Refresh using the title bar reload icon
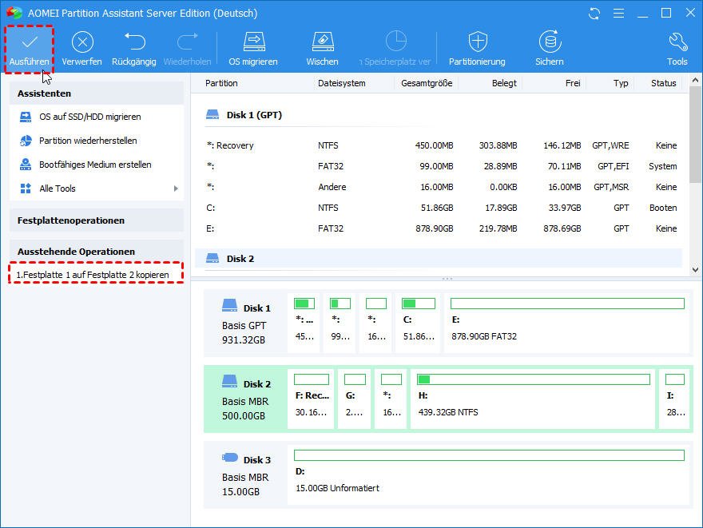 [x=594, y=14]
